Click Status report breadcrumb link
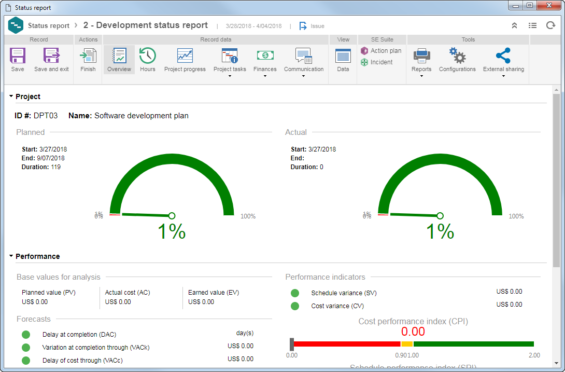 click(x=49, y=25)
